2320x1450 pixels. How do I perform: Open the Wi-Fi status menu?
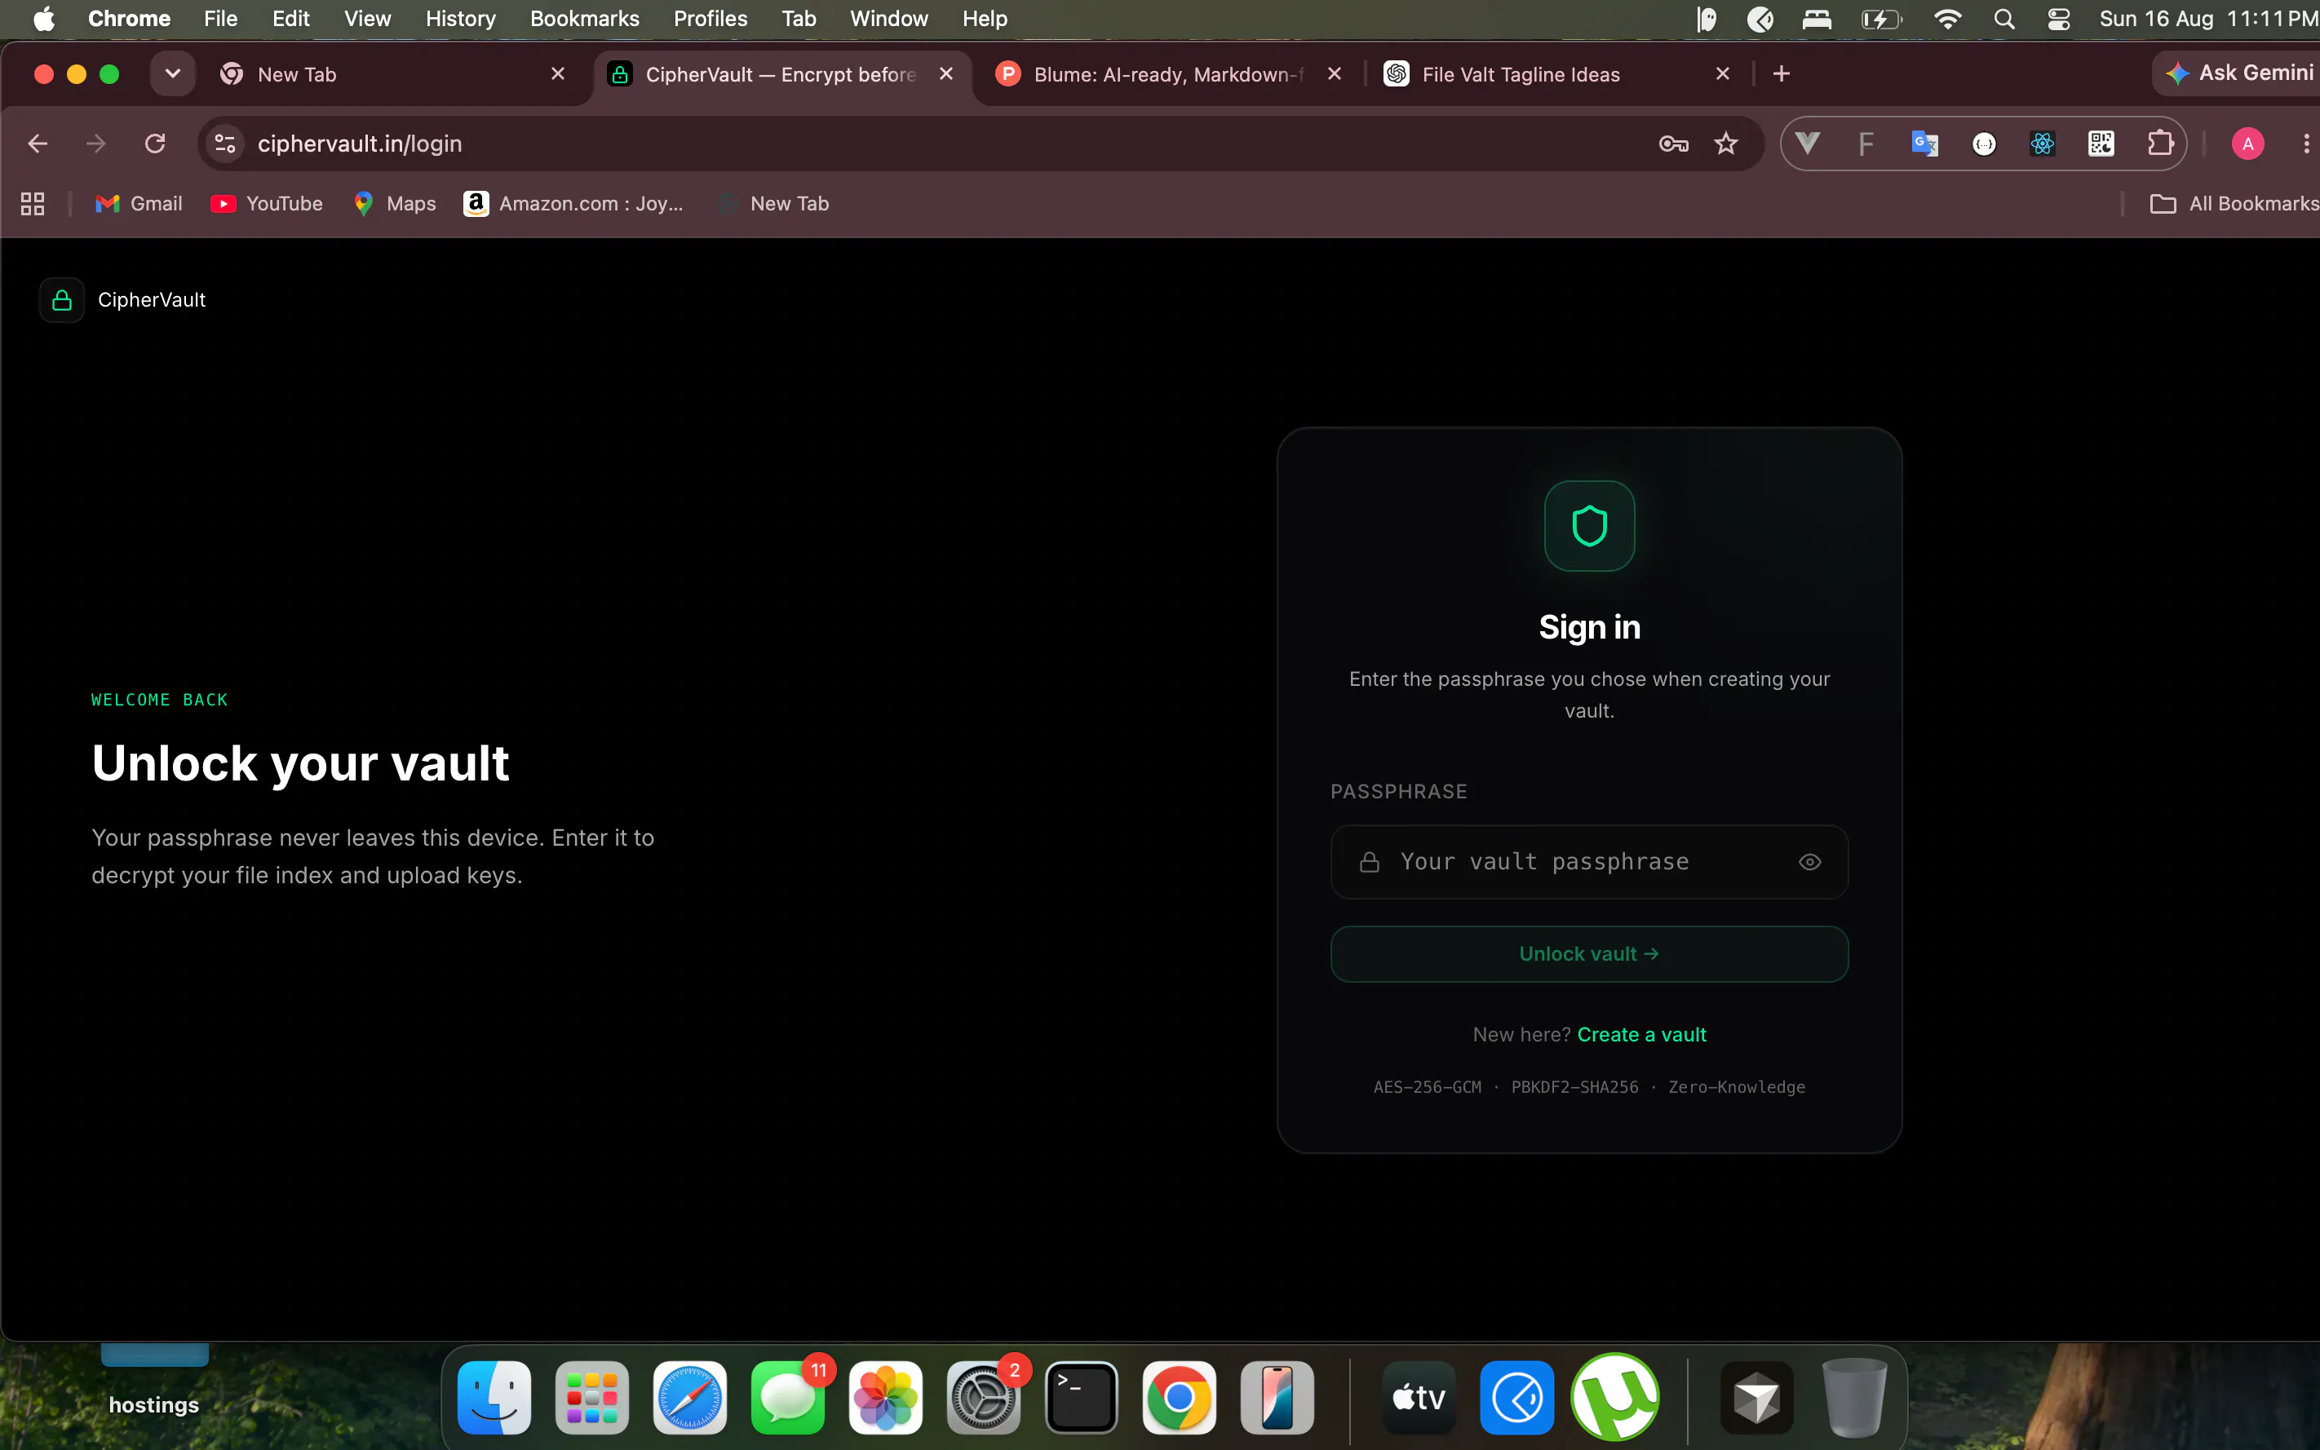pyautogui.click(x=1947, y=18)
